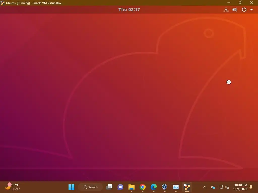The width and height of the screenshot is (258, 193).
Task: Open the weather widget showing 67°F
Action: pos(12,187)
